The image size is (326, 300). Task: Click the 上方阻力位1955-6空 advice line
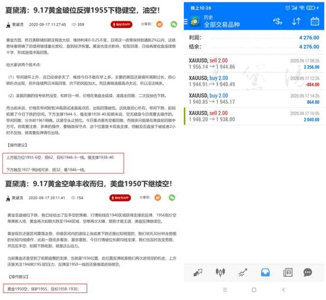coord(60,157)
